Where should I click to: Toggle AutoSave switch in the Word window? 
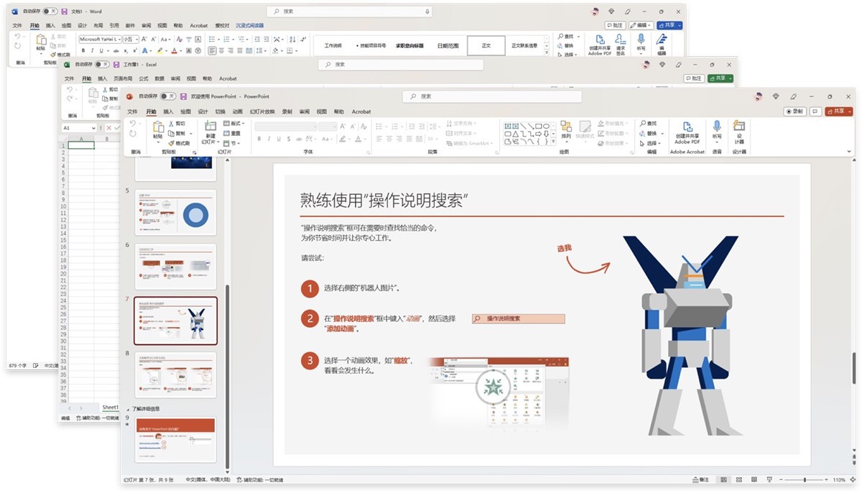pos(51,12)
